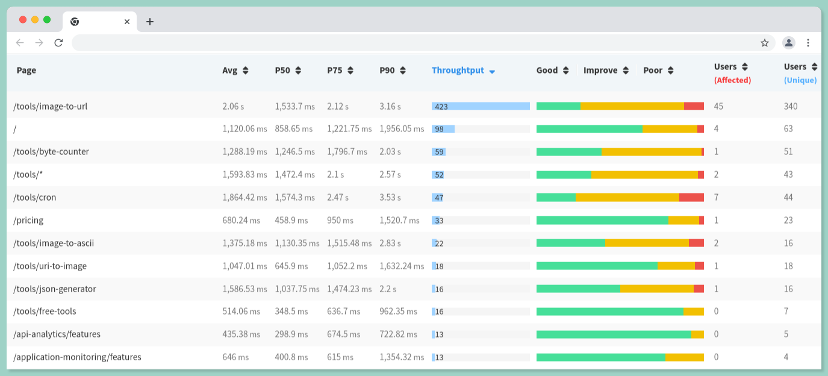
Task: Open the /api-analytics/features page row
Action: click(x=414, y=334)
